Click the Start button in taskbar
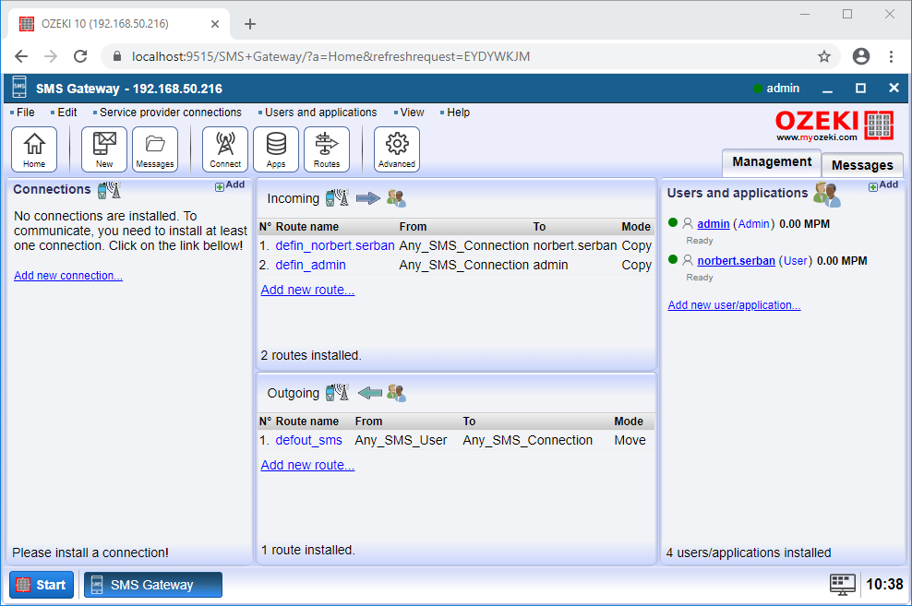Screen dimensions: 912x606 tap(42, 585)
